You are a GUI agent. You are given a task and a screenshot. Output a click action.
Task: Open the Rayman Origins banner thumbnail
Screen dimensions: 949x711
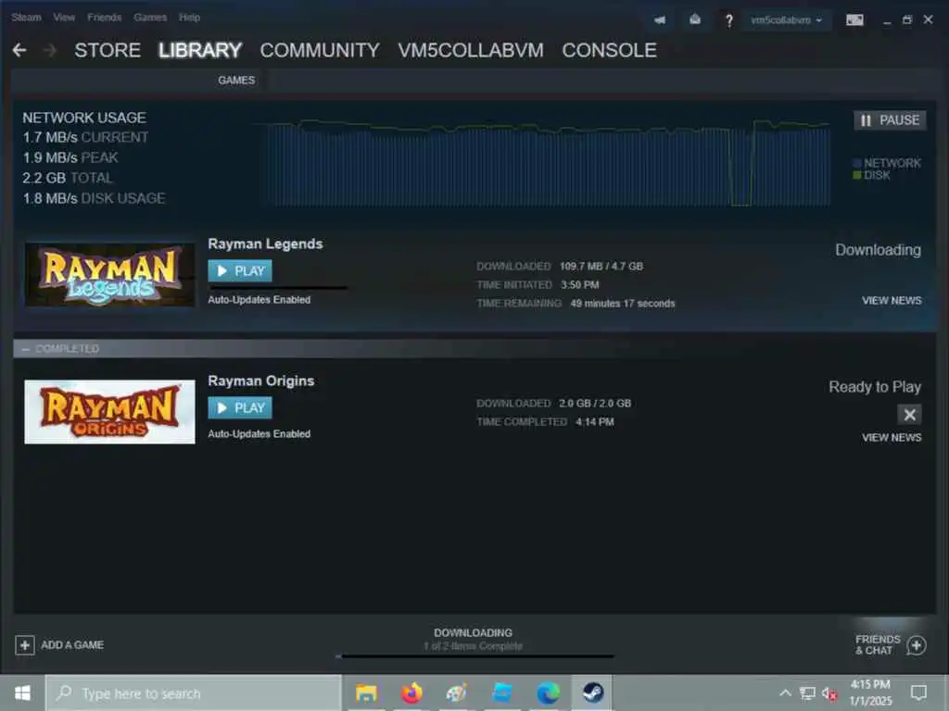(x=109, y=412)
